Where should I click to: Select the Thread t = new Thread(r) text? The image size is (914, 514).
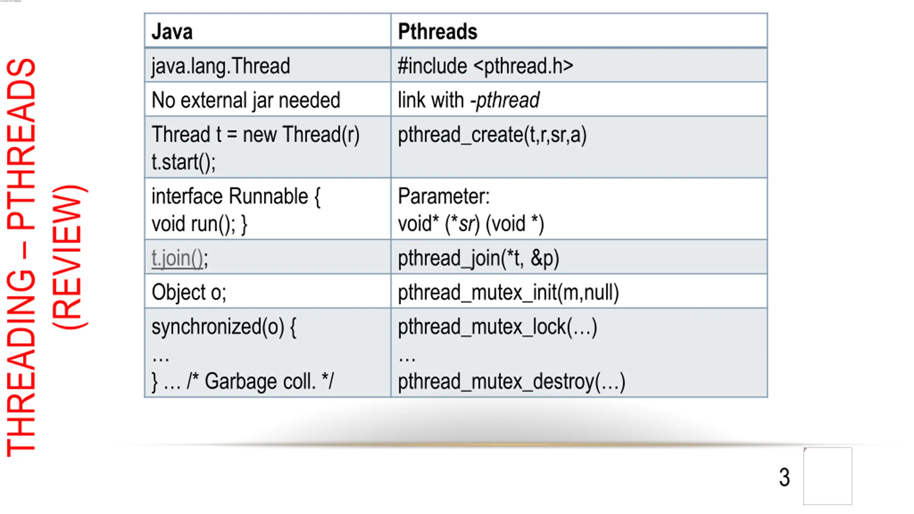point(256,135)
